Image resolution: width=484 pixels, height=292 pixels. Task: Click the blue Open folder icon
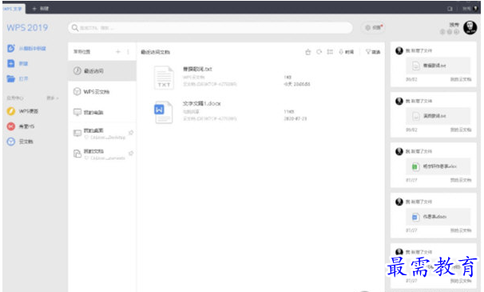tap(11, 78)
